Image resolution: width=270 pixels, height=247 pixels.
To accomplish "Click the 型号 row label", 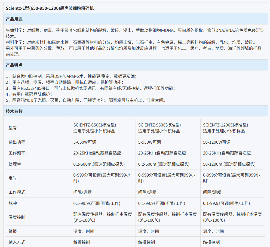I will pos(13,128).
